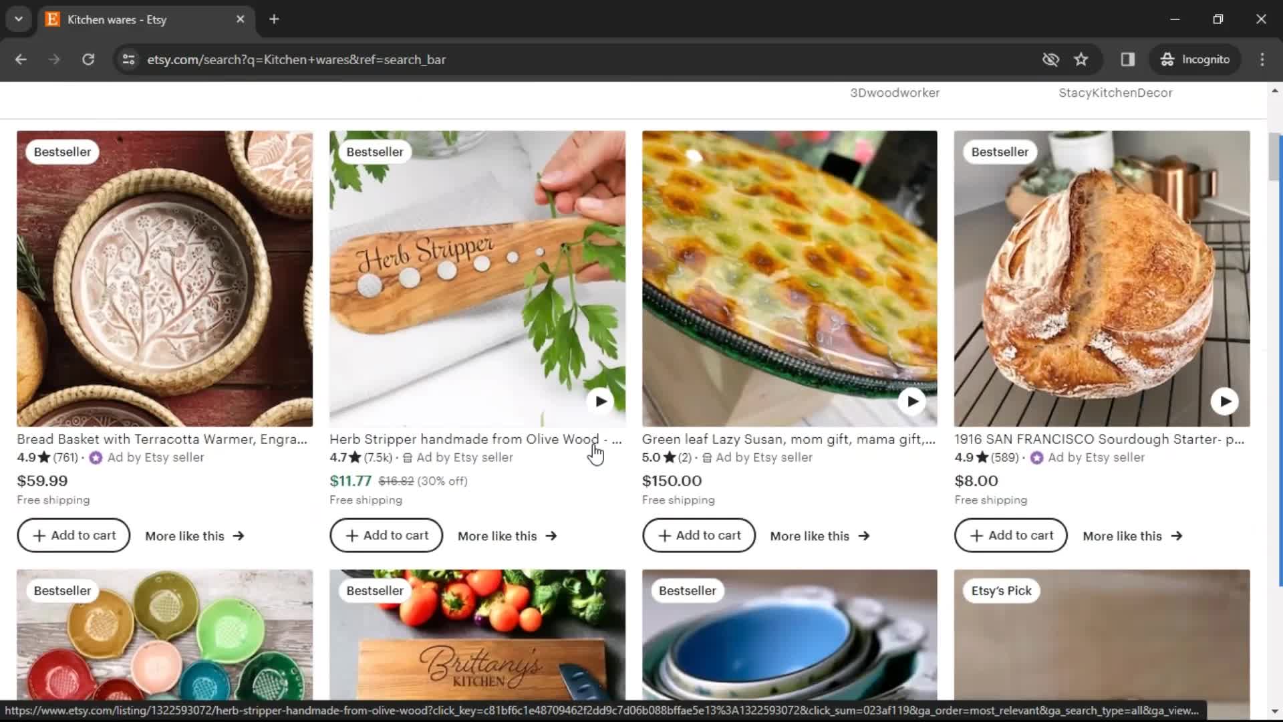Add Herb Stripper to cart
The height and width of the screenshot is (722, 1283).
tap(386, 535)
